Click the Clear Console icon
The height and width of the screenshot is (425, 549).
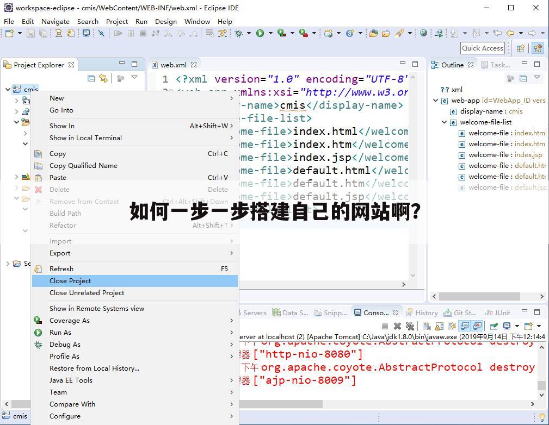(427, 326)
